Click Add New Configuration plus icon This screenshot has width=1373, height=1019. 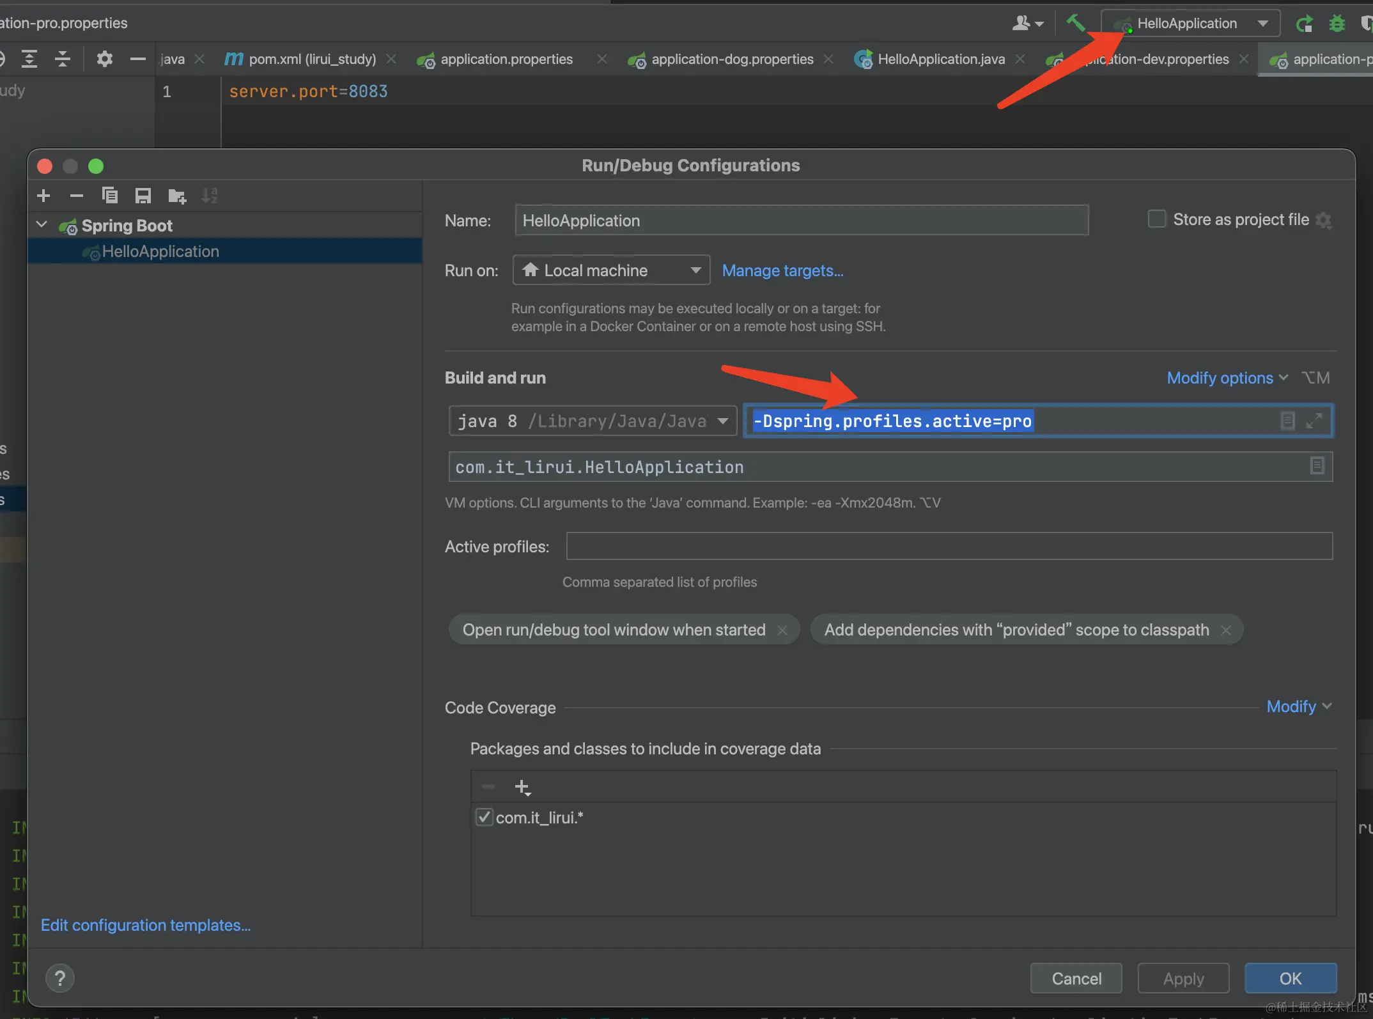tap(43, 196)
